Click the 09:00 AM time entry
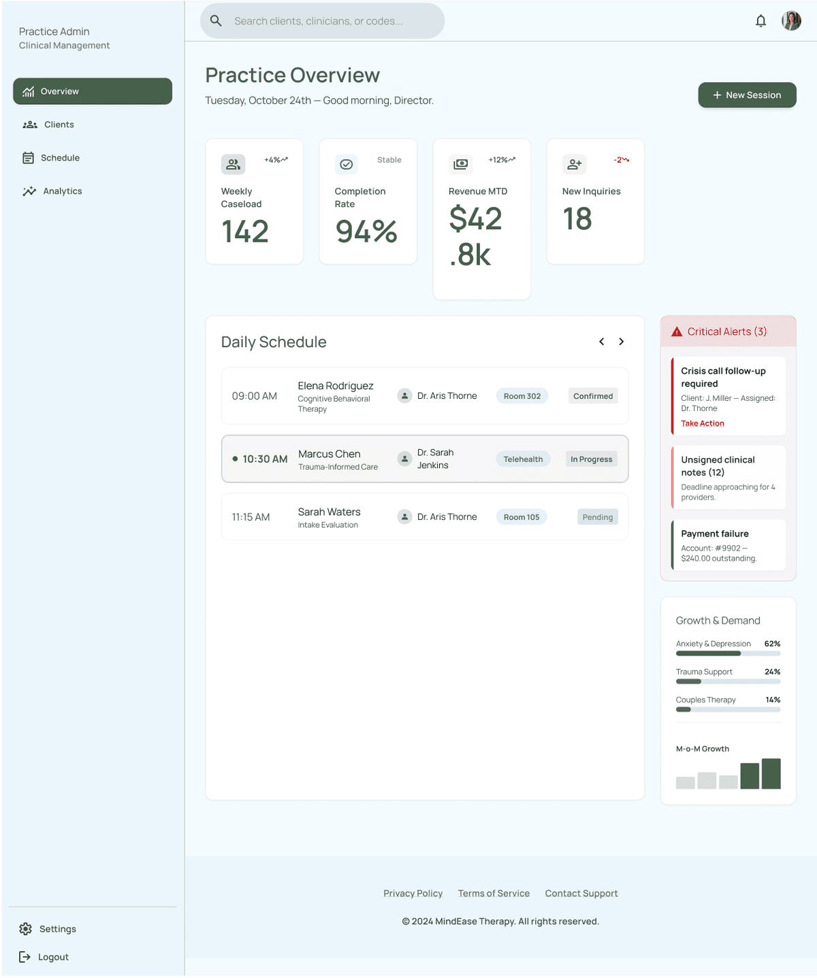Viewport: 817px width, 978px height. pos(255,396)
